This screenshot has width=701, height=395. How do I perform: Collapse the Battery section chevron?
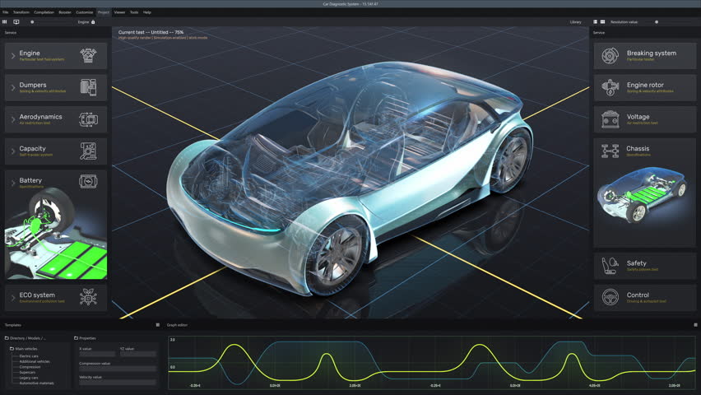[12, 183]
